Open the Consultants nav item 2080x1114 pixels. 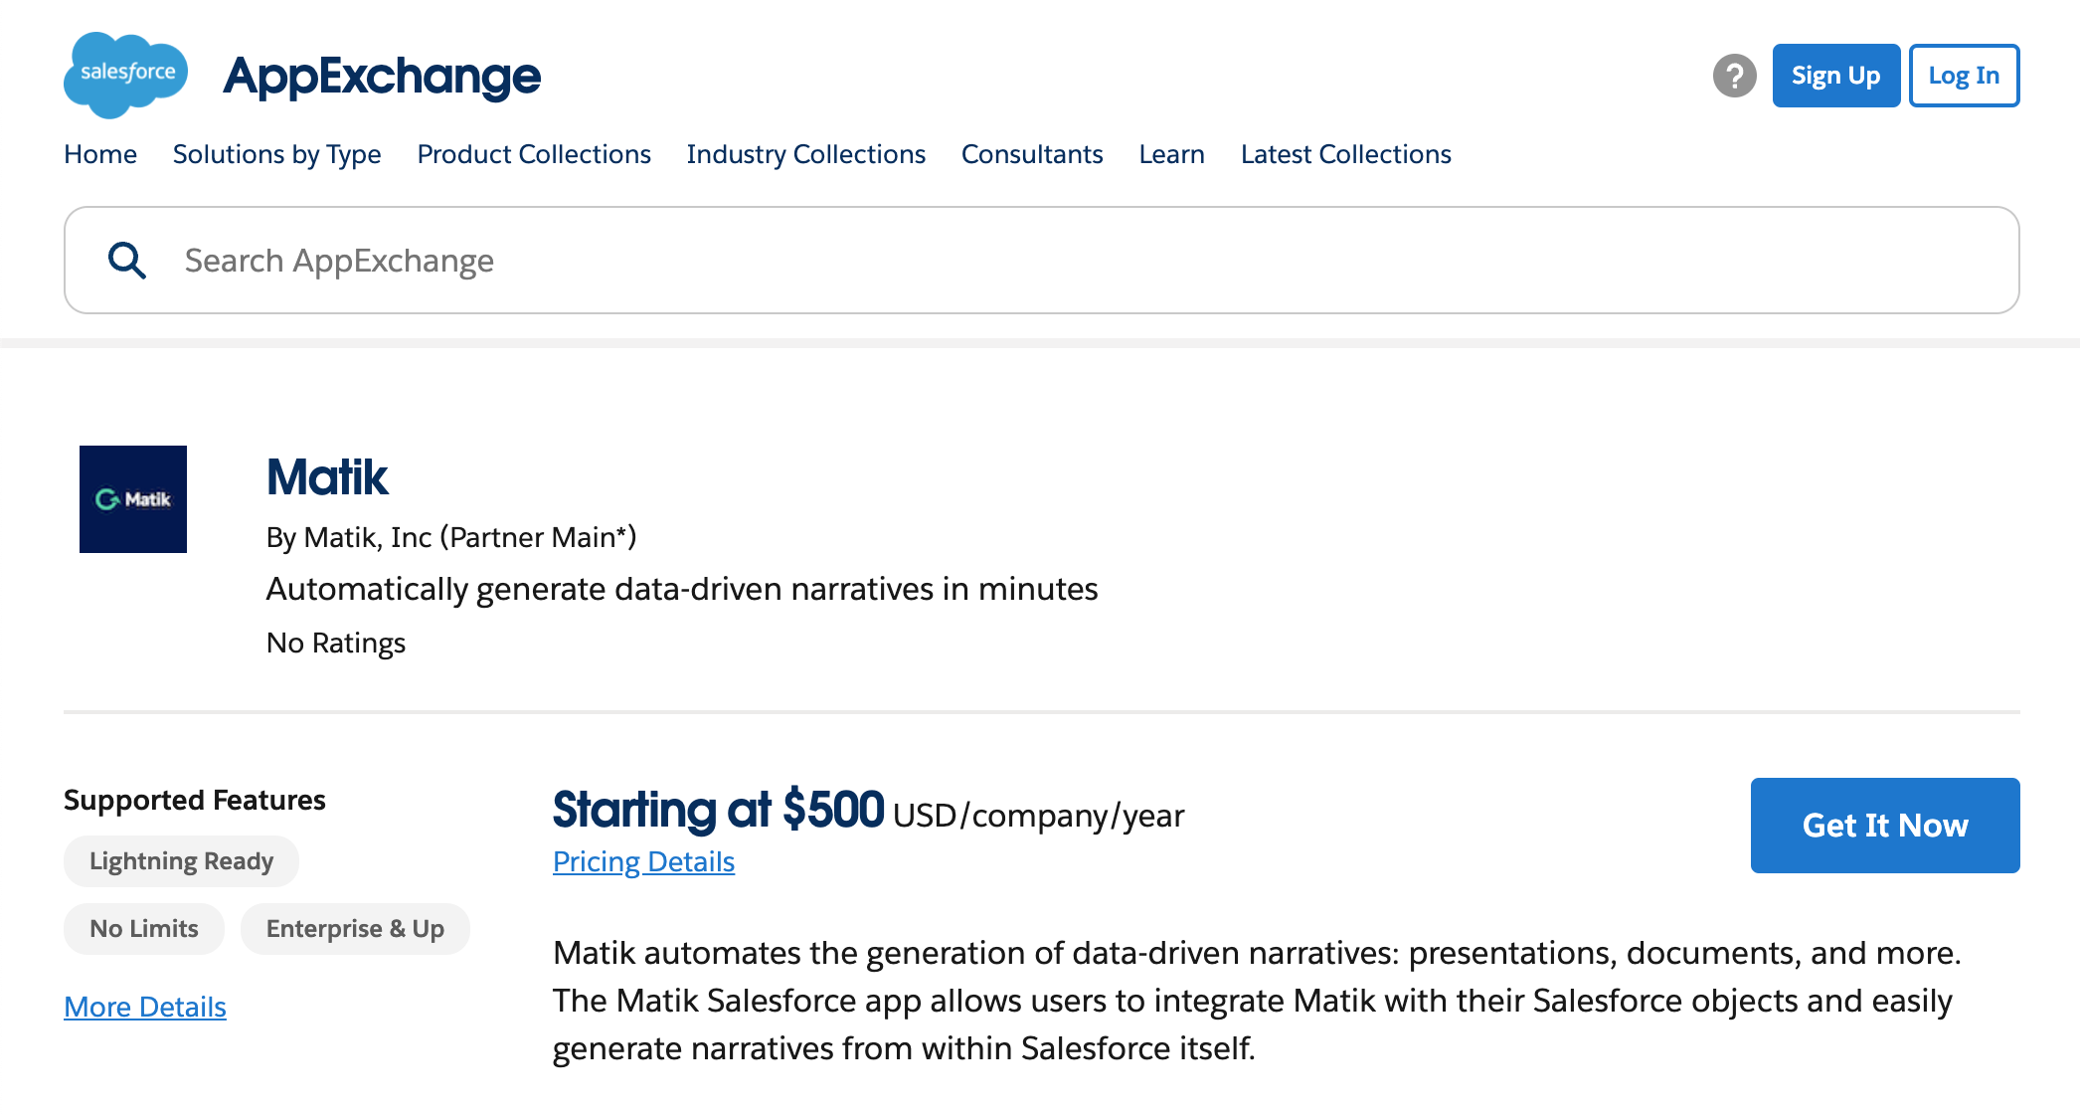coord(1032,154)
